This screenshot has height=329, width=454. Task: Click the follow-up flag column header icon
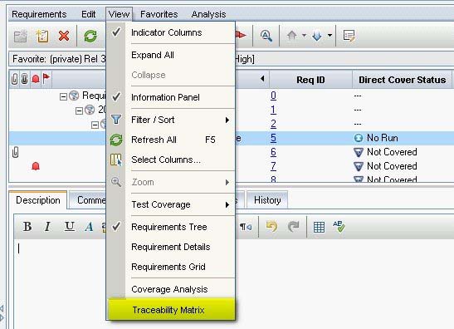click(46, 78)
